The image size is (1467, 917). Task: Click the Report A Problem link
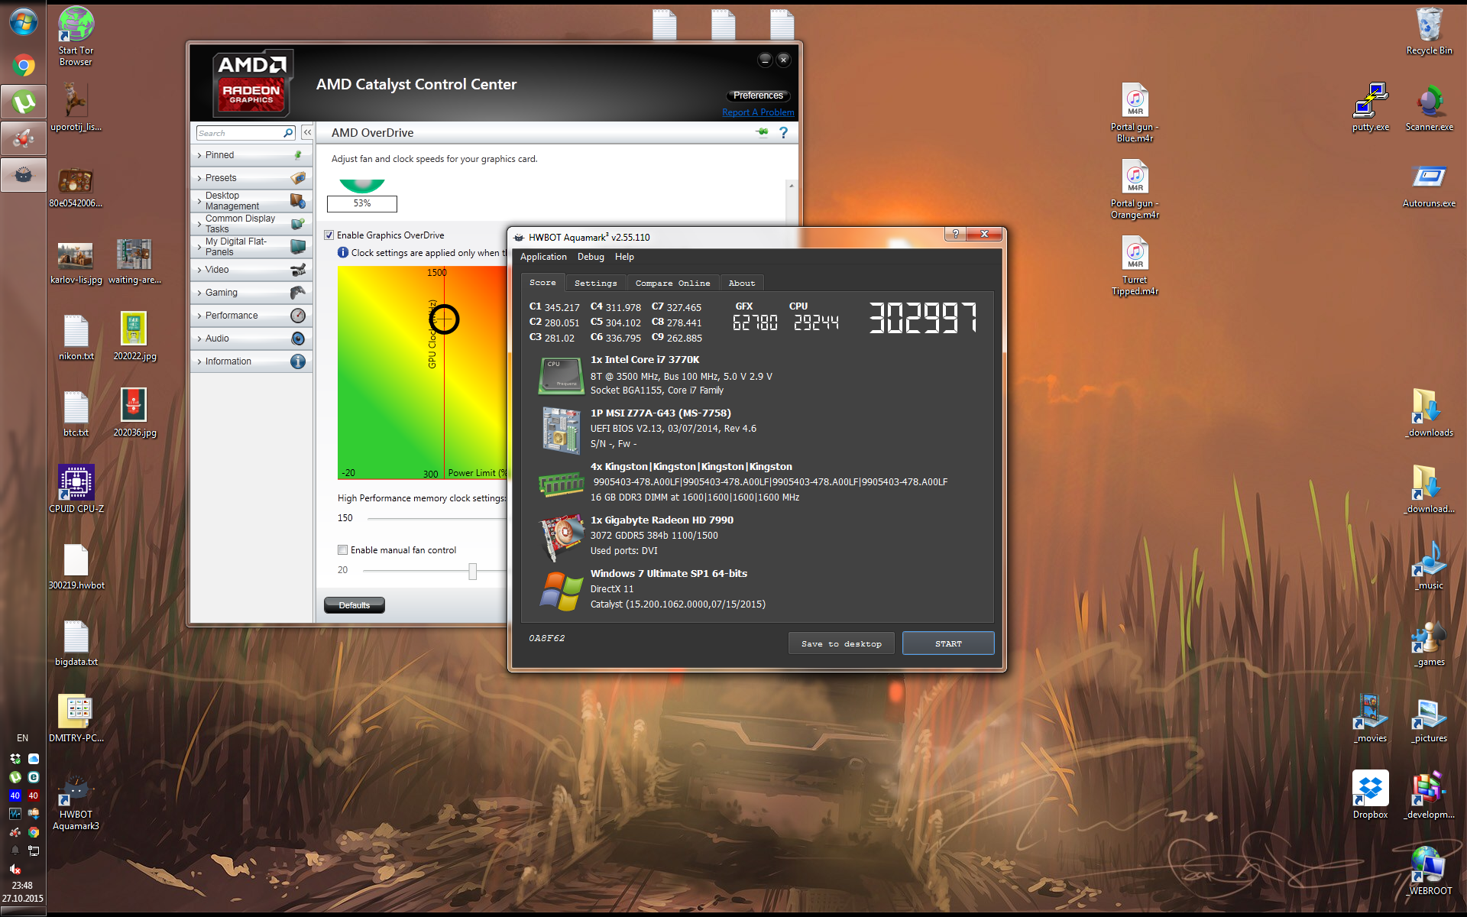coord(758,112)
